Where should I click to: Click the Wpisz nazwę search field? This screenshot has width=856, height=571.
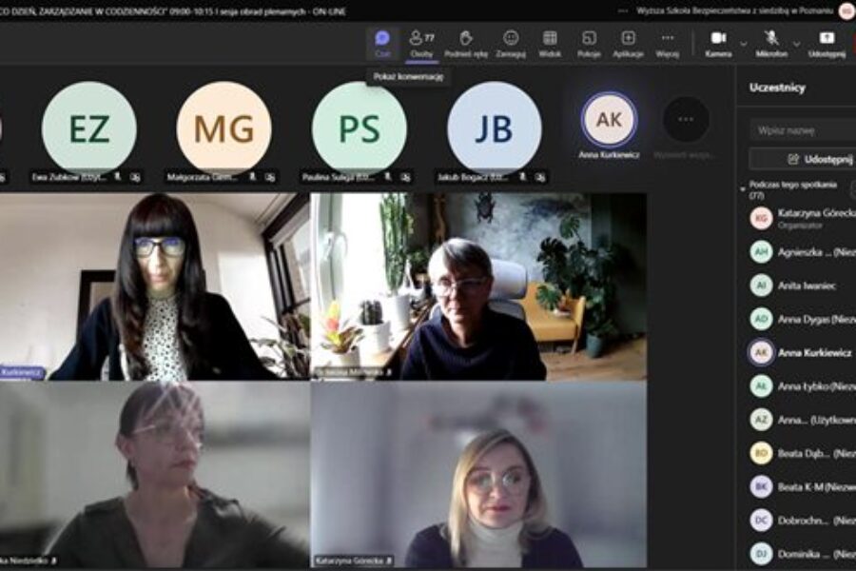pos(803,130)
